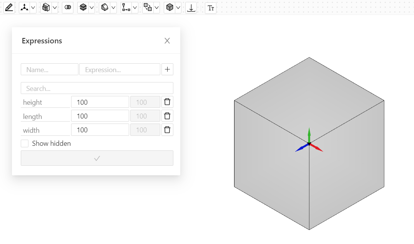Remove the length expression

pos(167,116)
